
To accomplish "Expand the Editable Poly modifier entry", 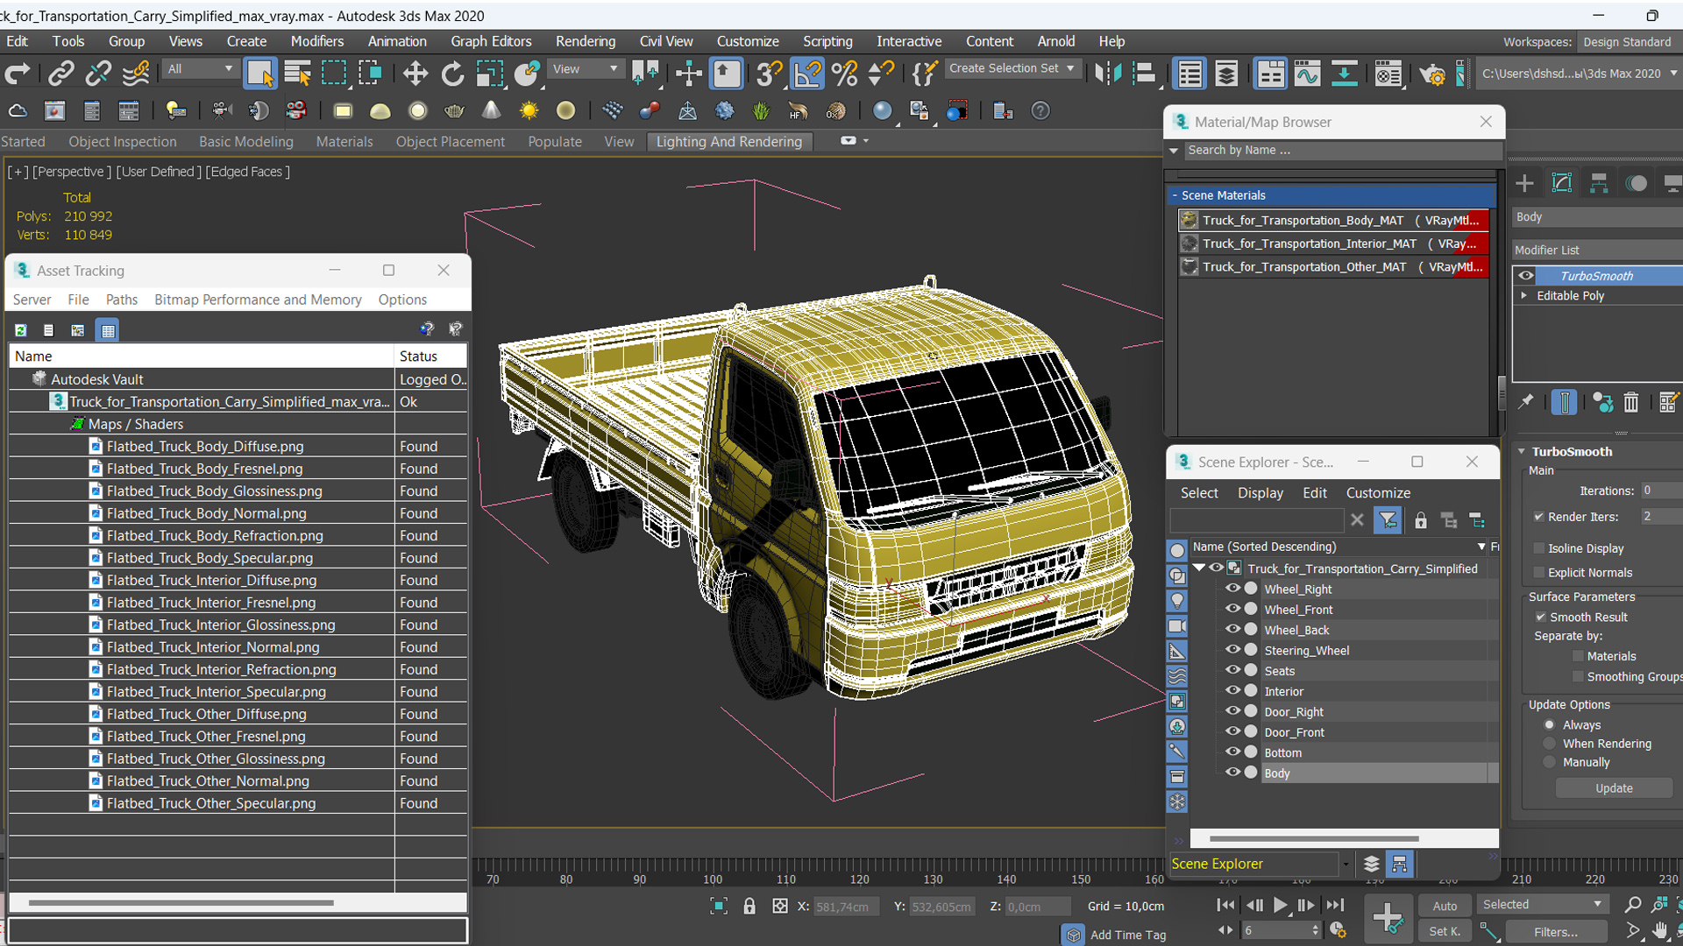I will (x=1524, y=296).
